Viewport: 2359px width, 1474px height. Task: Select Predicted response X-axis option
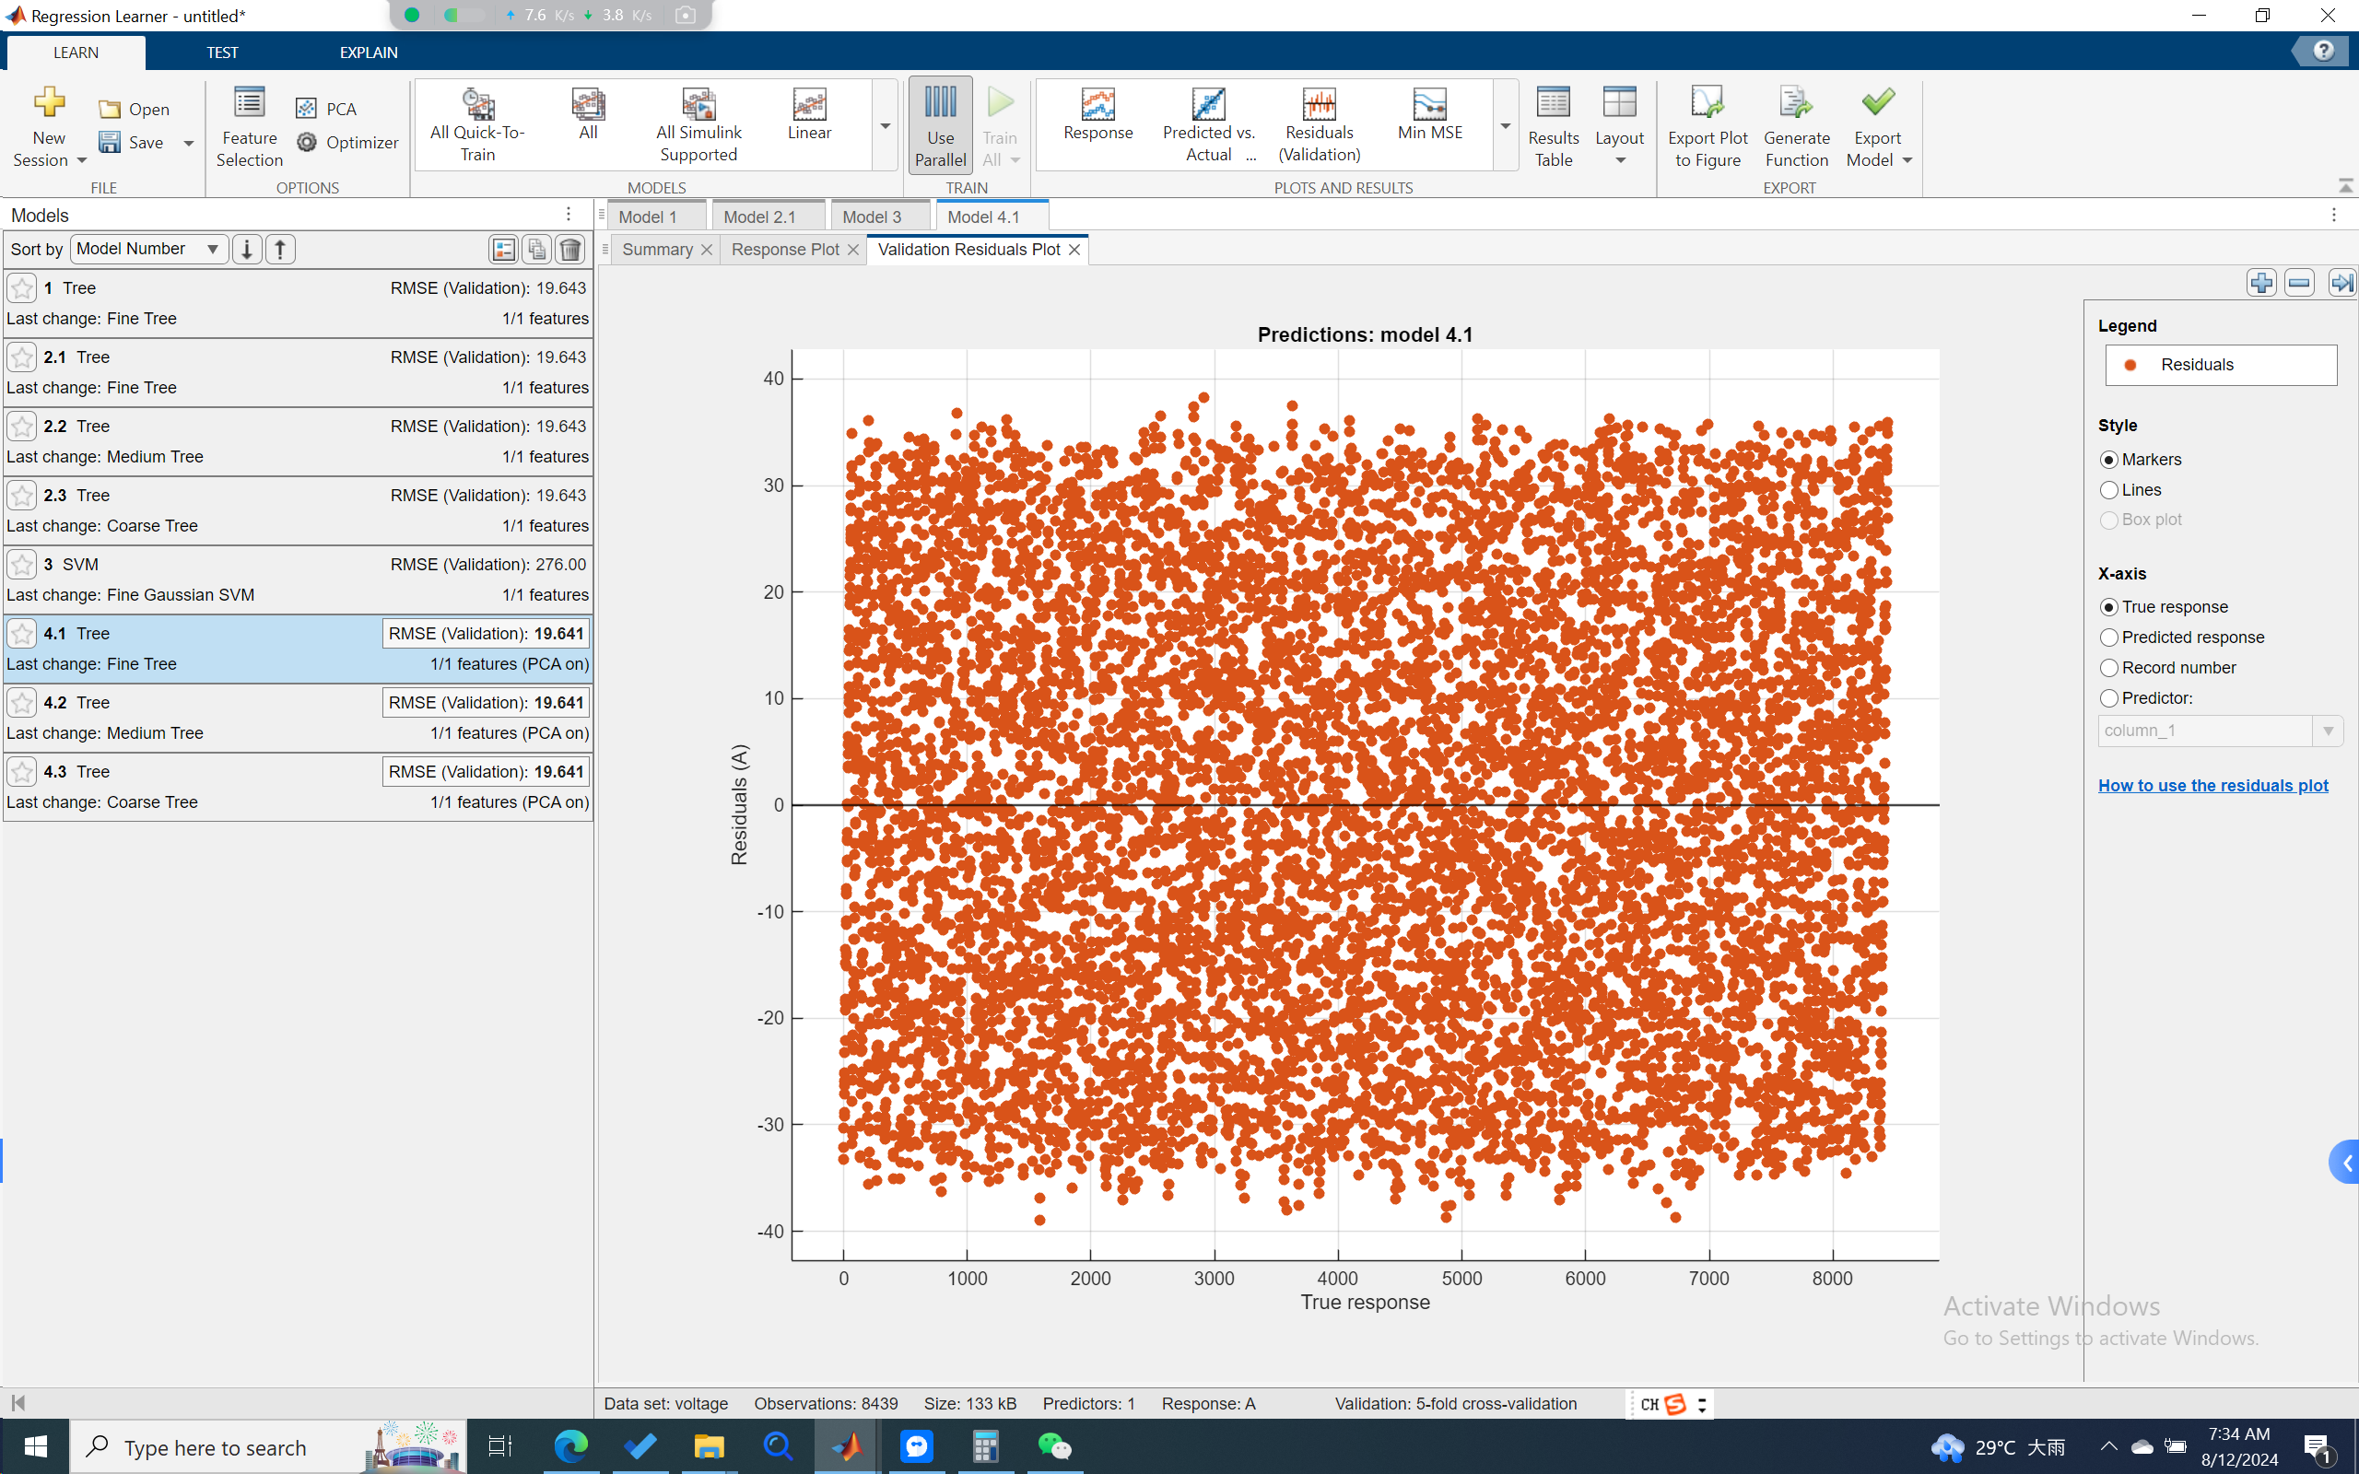click(x=2109, y=638)
